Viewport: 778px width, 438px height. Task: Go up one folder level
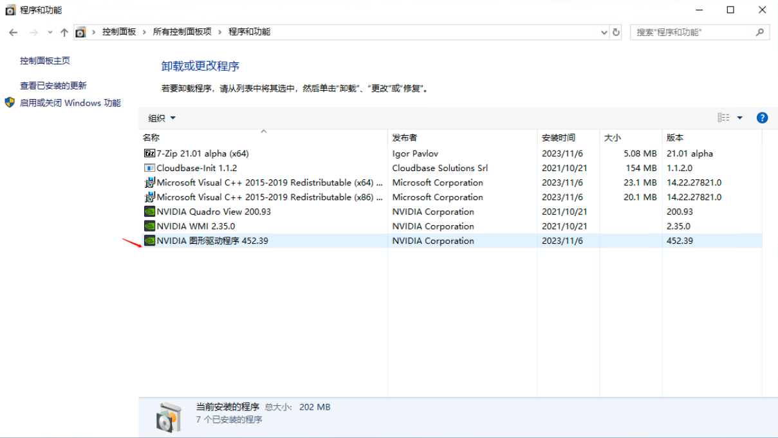64,32
